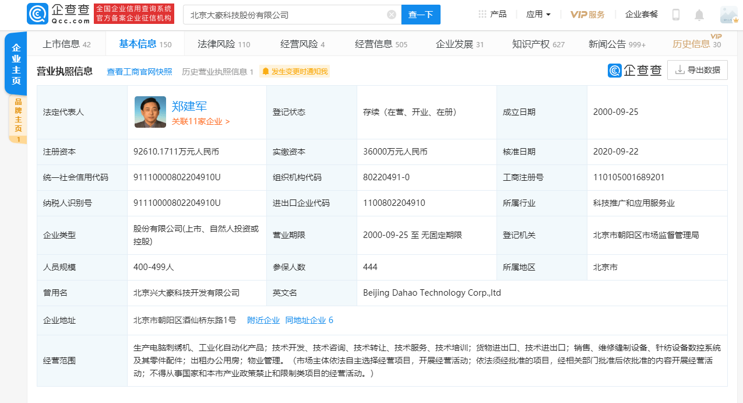
Task: Open the 产品 menu
Action: point(499,14)
